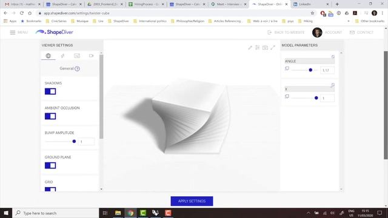Open the volume control in tray

pyautogui.click(x=332, y=213)
